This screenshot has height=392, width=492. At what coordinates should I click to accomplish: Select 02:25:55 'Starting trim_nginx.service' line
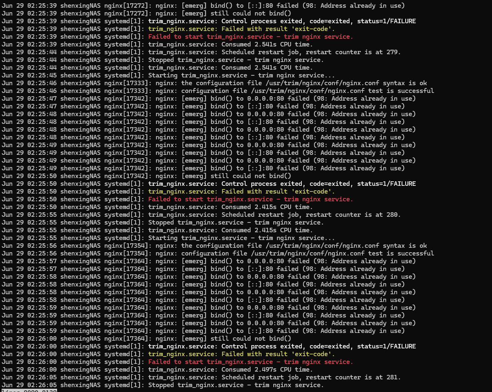pyautogui.click(x=168, y=238)
